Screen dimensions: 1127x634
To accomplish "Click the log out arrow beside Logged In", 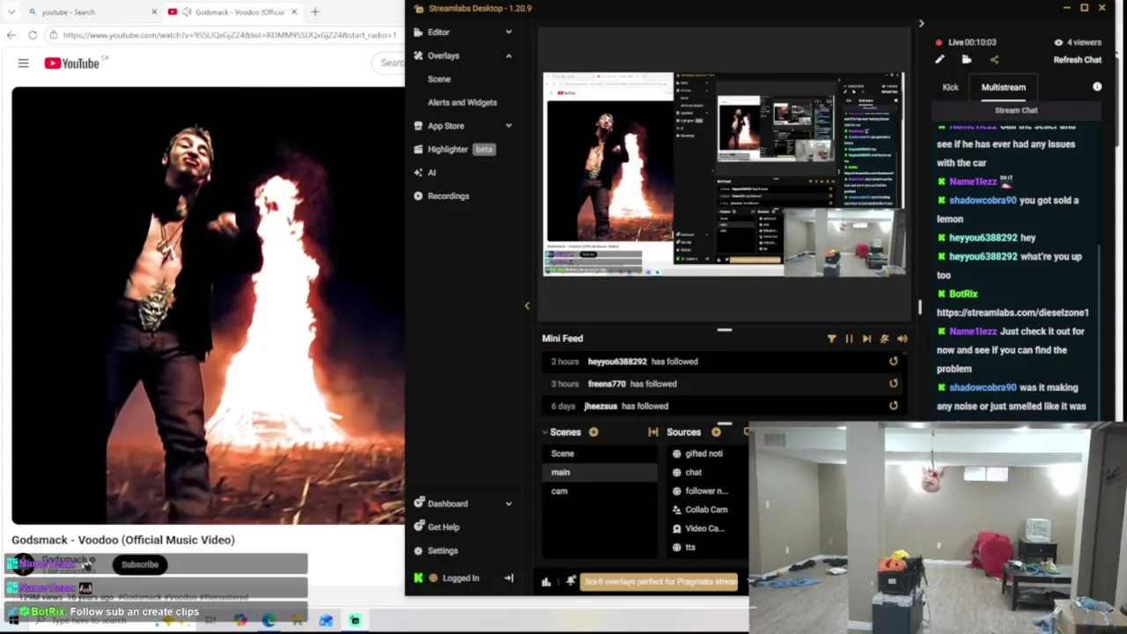I will click(508, 579).
